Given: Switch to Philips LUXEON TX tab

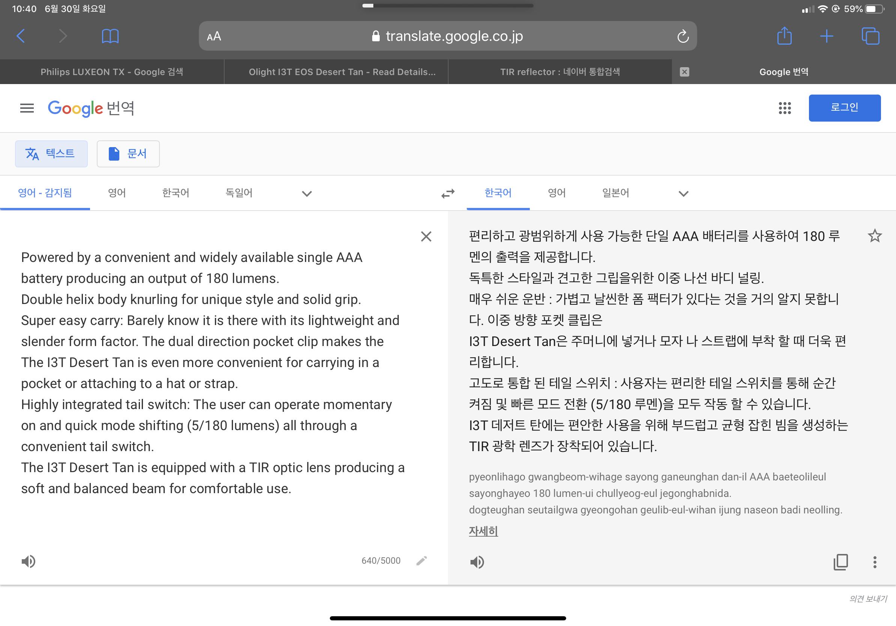Looking at the screenshot, I should coord(112,72).
